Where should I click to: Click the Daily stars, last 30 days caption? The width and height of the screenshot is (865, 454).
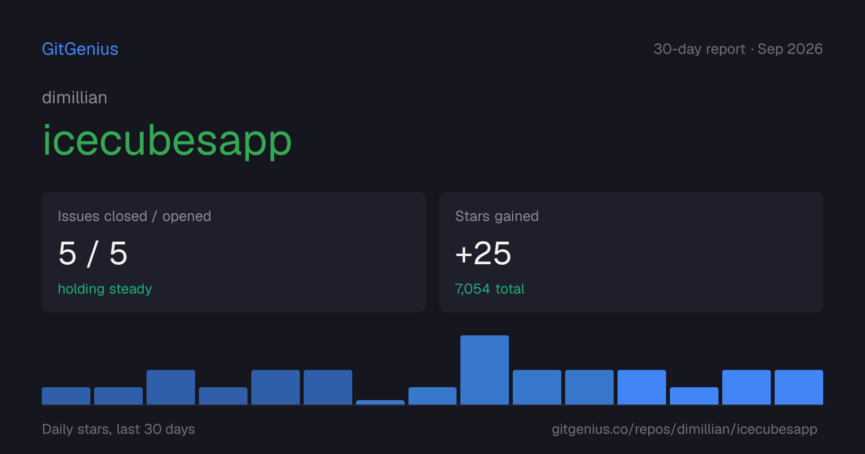118,429
